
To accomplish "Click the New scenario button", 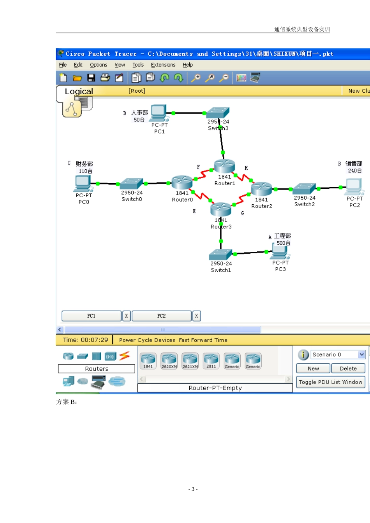I will (313, 369).
